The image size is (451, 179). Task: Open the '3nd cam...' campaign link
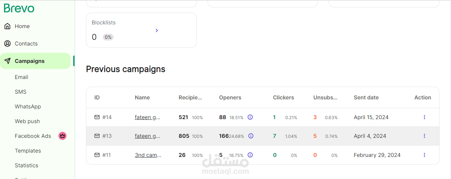148,155
